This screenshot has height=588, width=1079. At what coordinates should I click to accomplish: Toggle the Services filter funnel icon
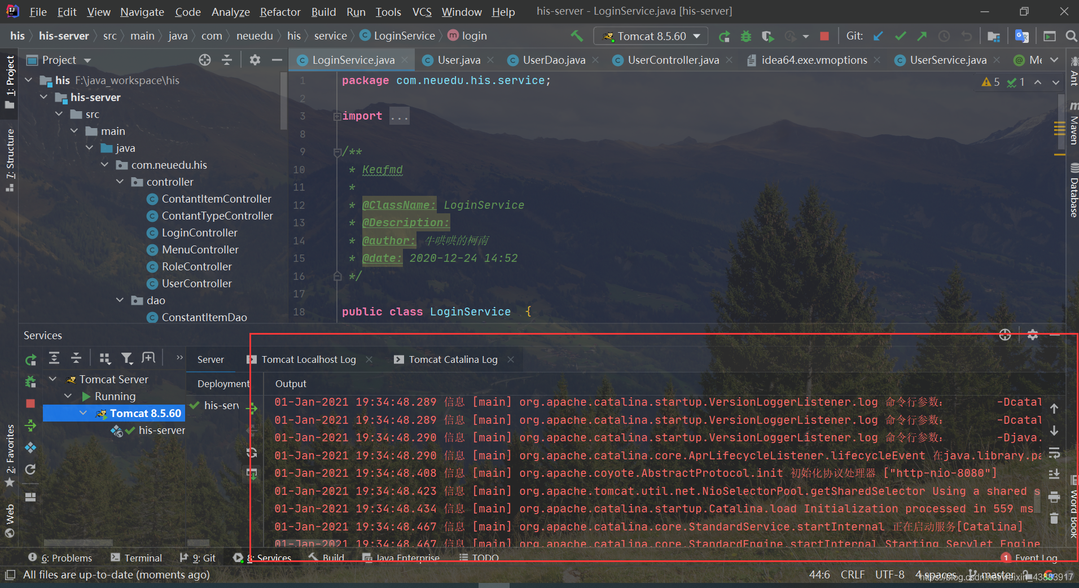pyautogui.click(x=127, y=358)
